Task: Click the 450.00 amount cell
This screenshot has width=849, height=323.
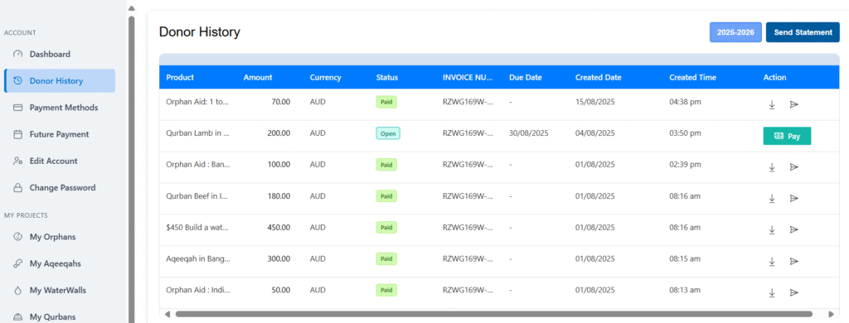Action: [x=279, y=227]
